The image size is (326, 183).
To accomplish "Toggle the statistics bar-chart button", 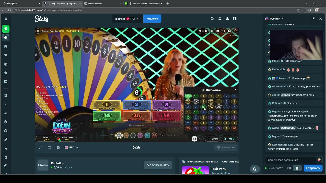I will click(194, 139).
